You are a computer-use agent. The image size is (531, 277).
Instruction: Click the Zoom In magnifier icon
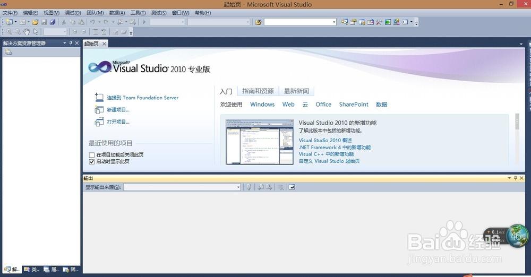(x=9, y=32)
